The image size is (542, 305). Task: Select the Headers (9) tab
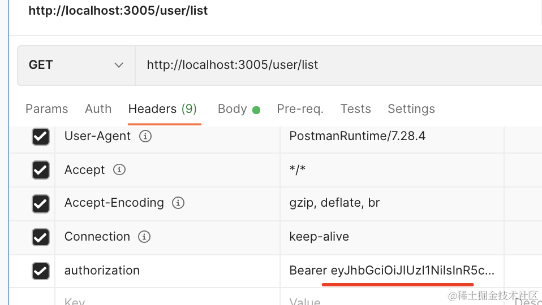tap(162, 109)
